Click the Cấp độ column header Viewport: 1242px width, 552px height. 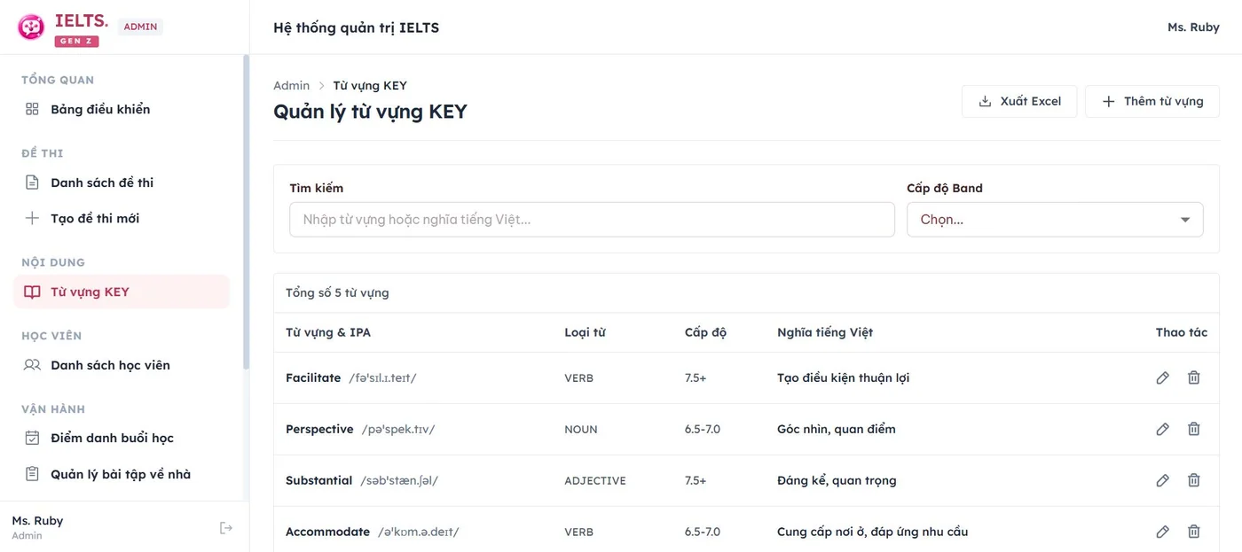point(705,332)
